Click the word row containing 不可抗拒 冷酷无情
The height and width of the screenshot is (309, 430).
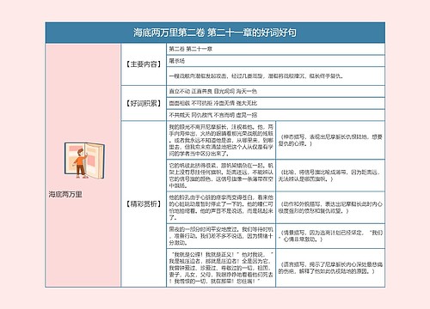tap(275, 103)
